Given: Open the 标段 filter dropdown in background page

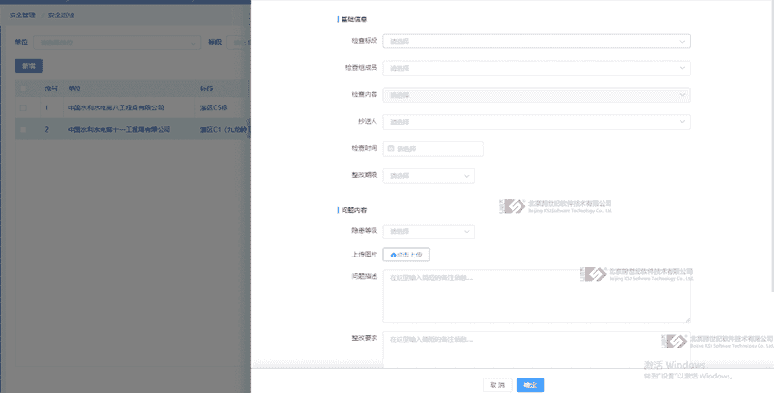Looking at the screenshot, I should point(239,43).
